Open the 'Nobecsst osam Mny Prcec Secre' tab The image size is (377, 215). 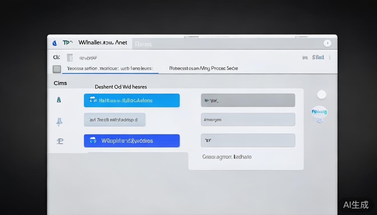click(203, 68)
